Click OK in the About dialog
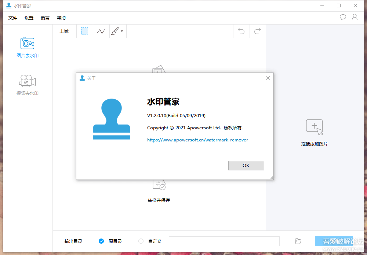The height and width of the screenshot is (255, 367). click(x=246, y=166)
